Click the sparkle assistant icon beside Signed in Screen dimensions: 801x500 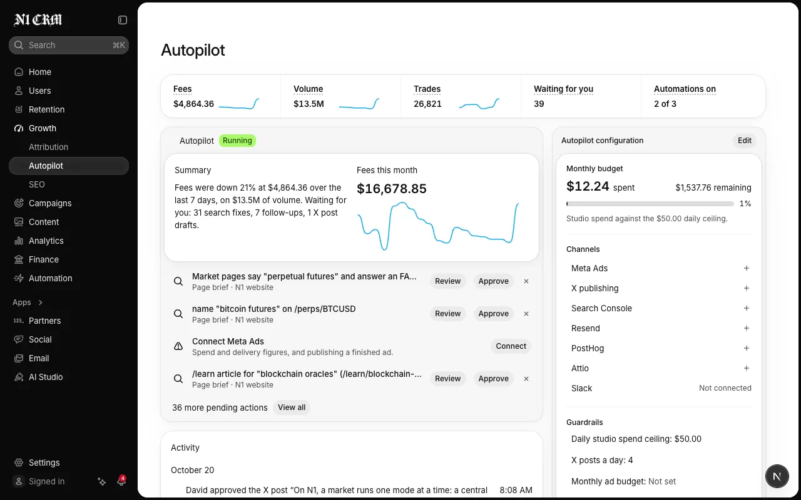coord(102,481)
